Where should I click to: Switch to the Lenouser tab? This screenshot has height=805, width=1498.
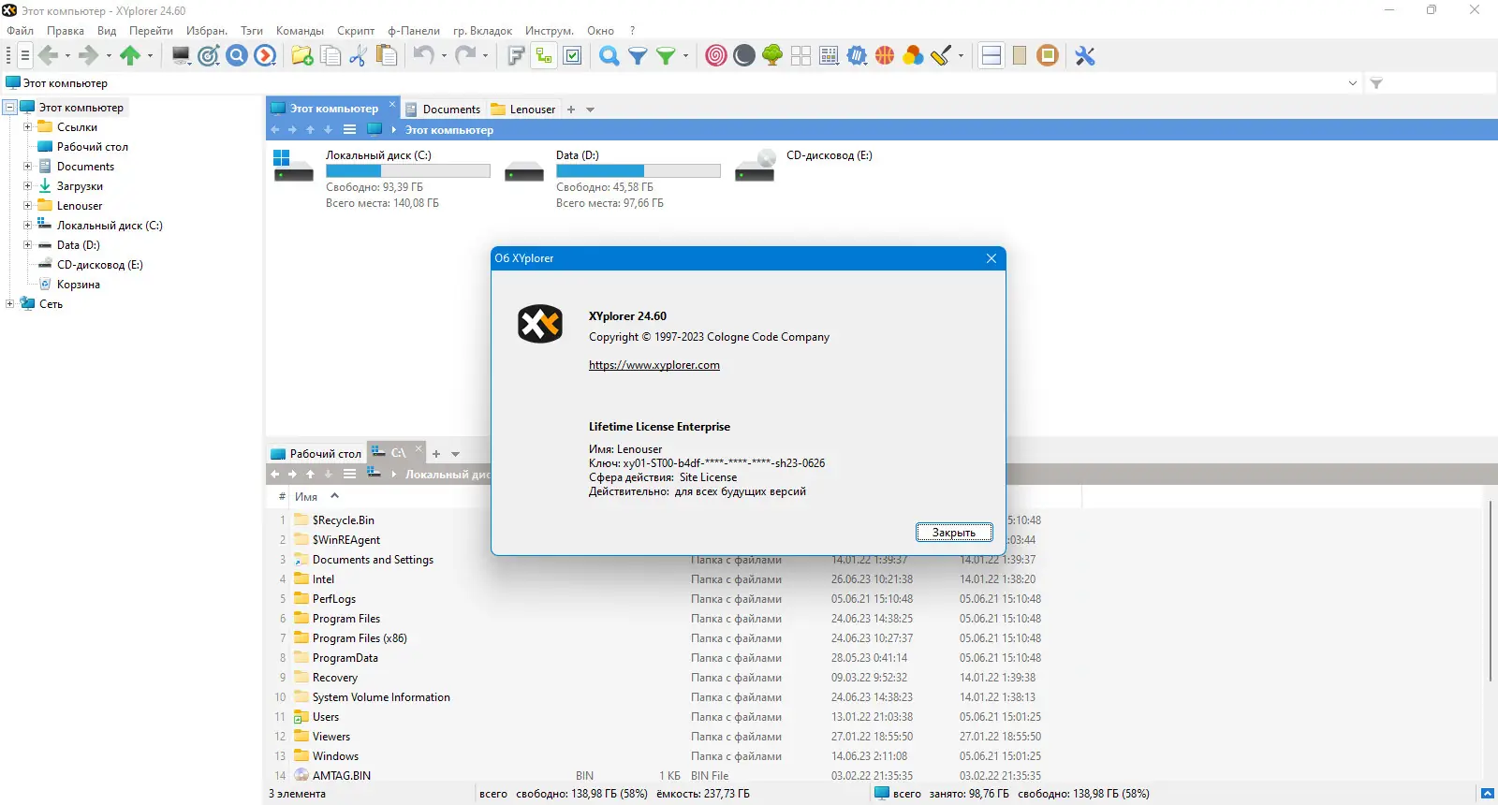coord(523,110)
